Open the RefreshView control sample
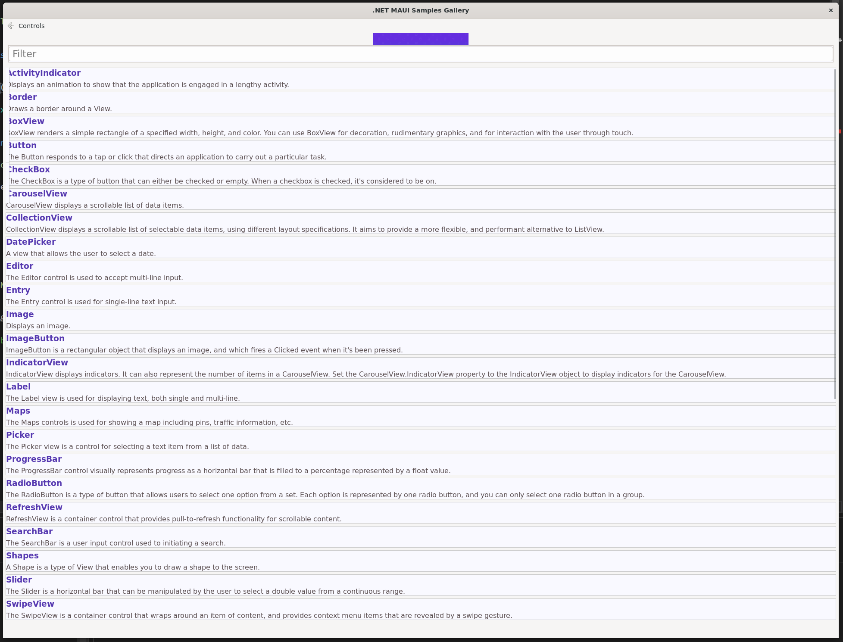843x642 pixels. (x=34, y=508)
